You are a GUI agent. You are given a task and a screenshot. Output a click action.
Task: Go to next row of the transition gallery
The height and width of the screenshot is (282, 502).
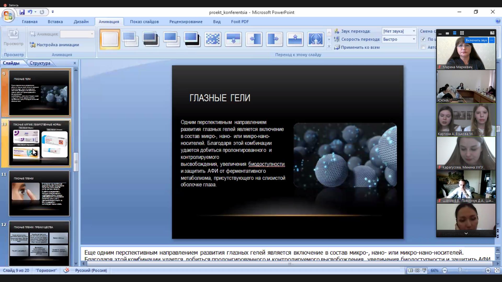click(329, 39)
